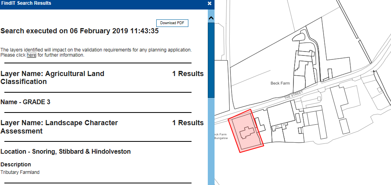
Task: Click the results panel scrollbar thumb
Action: (x=211, y=60)
